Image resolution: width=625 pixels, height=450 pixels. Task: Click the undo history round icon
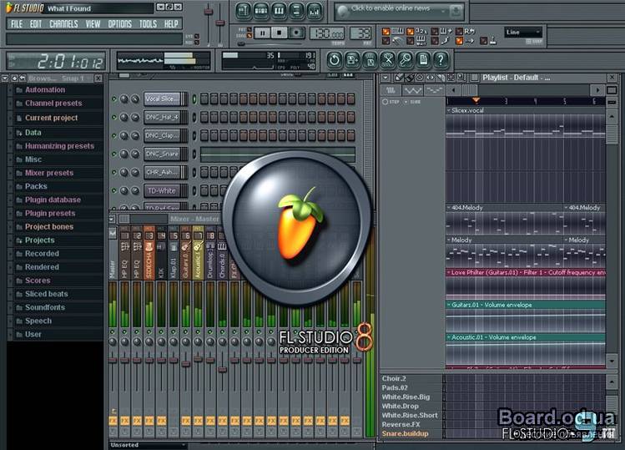click(x=335, y=60)
